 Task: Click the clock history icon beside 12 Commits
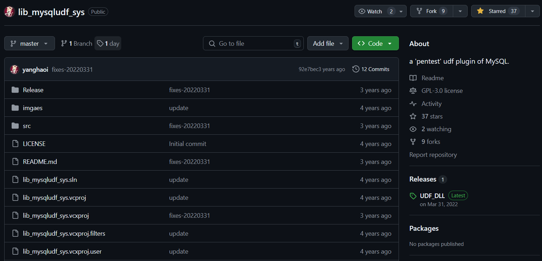pos(356,69)
